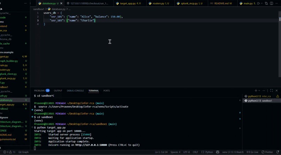The image size is (281, 155).
Task: Switch to the README.md tab
Action: click(221, 3)
